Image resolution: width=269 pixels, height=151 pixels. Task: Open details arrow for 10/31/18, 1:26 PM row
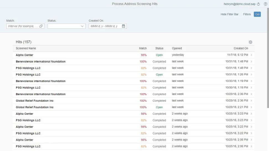pos(251,75)
